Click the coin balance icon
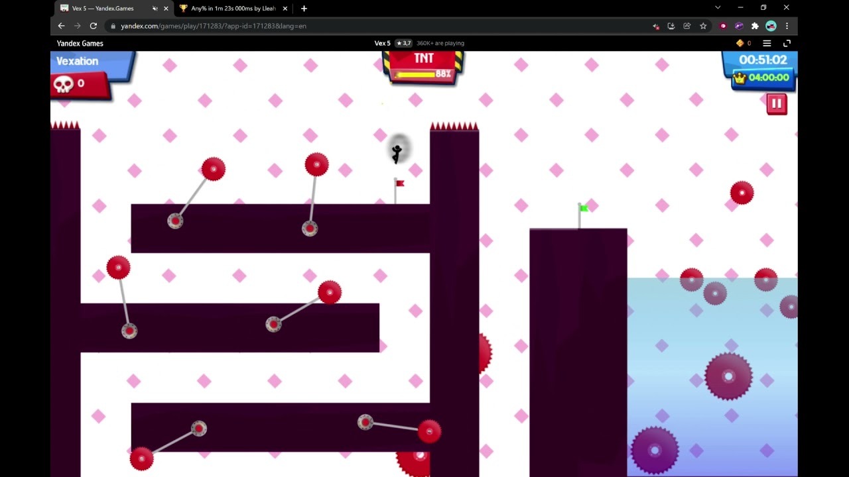The width and height of the screenshot is (849, 477). 740,43
